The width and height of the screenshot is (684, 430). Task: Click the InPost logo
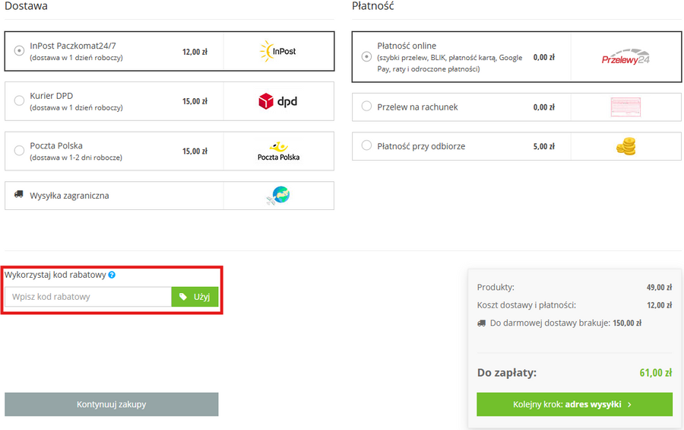278,51
